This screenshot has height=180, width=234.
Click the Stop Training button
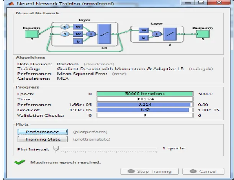tap(149, 171)
